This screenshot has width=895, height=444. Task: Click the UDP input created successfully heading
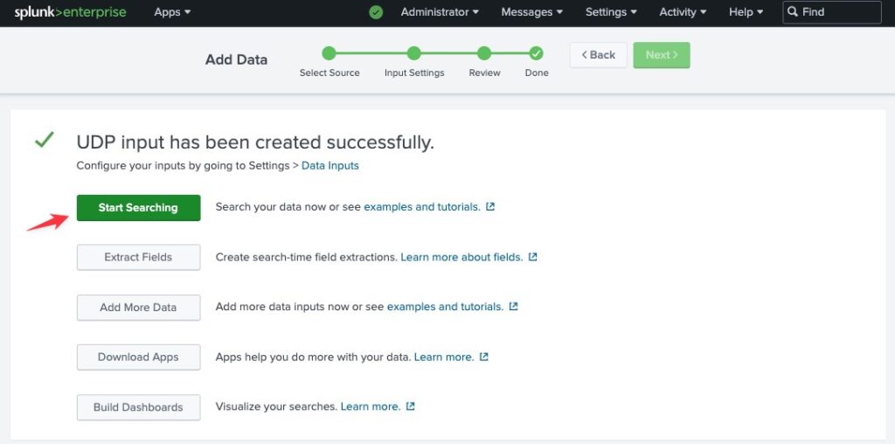pyautogui.click(x=255, y=142)
